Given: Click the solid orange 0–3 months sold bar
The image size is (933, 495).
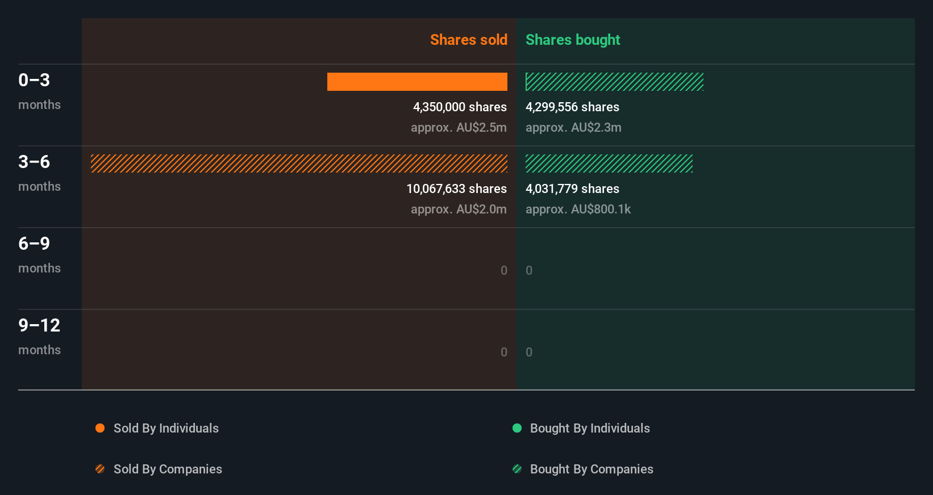Looking at the screenshot, I should tap(417, 82).
